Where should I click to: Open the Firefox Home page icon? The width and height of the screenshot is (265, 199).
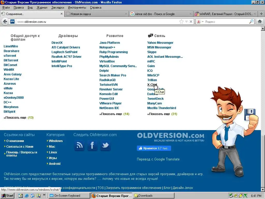260,22
